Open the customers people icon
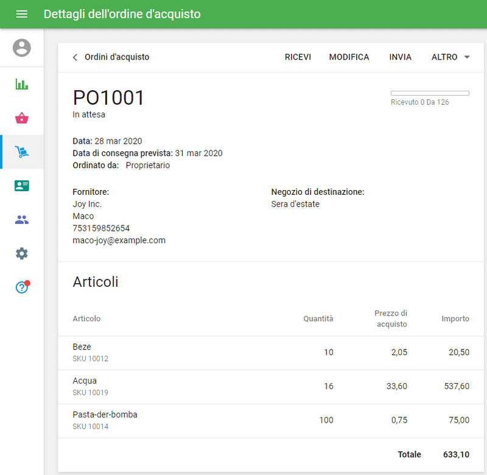This screenshot has width=487, height=475. click(x=22, y=220)
